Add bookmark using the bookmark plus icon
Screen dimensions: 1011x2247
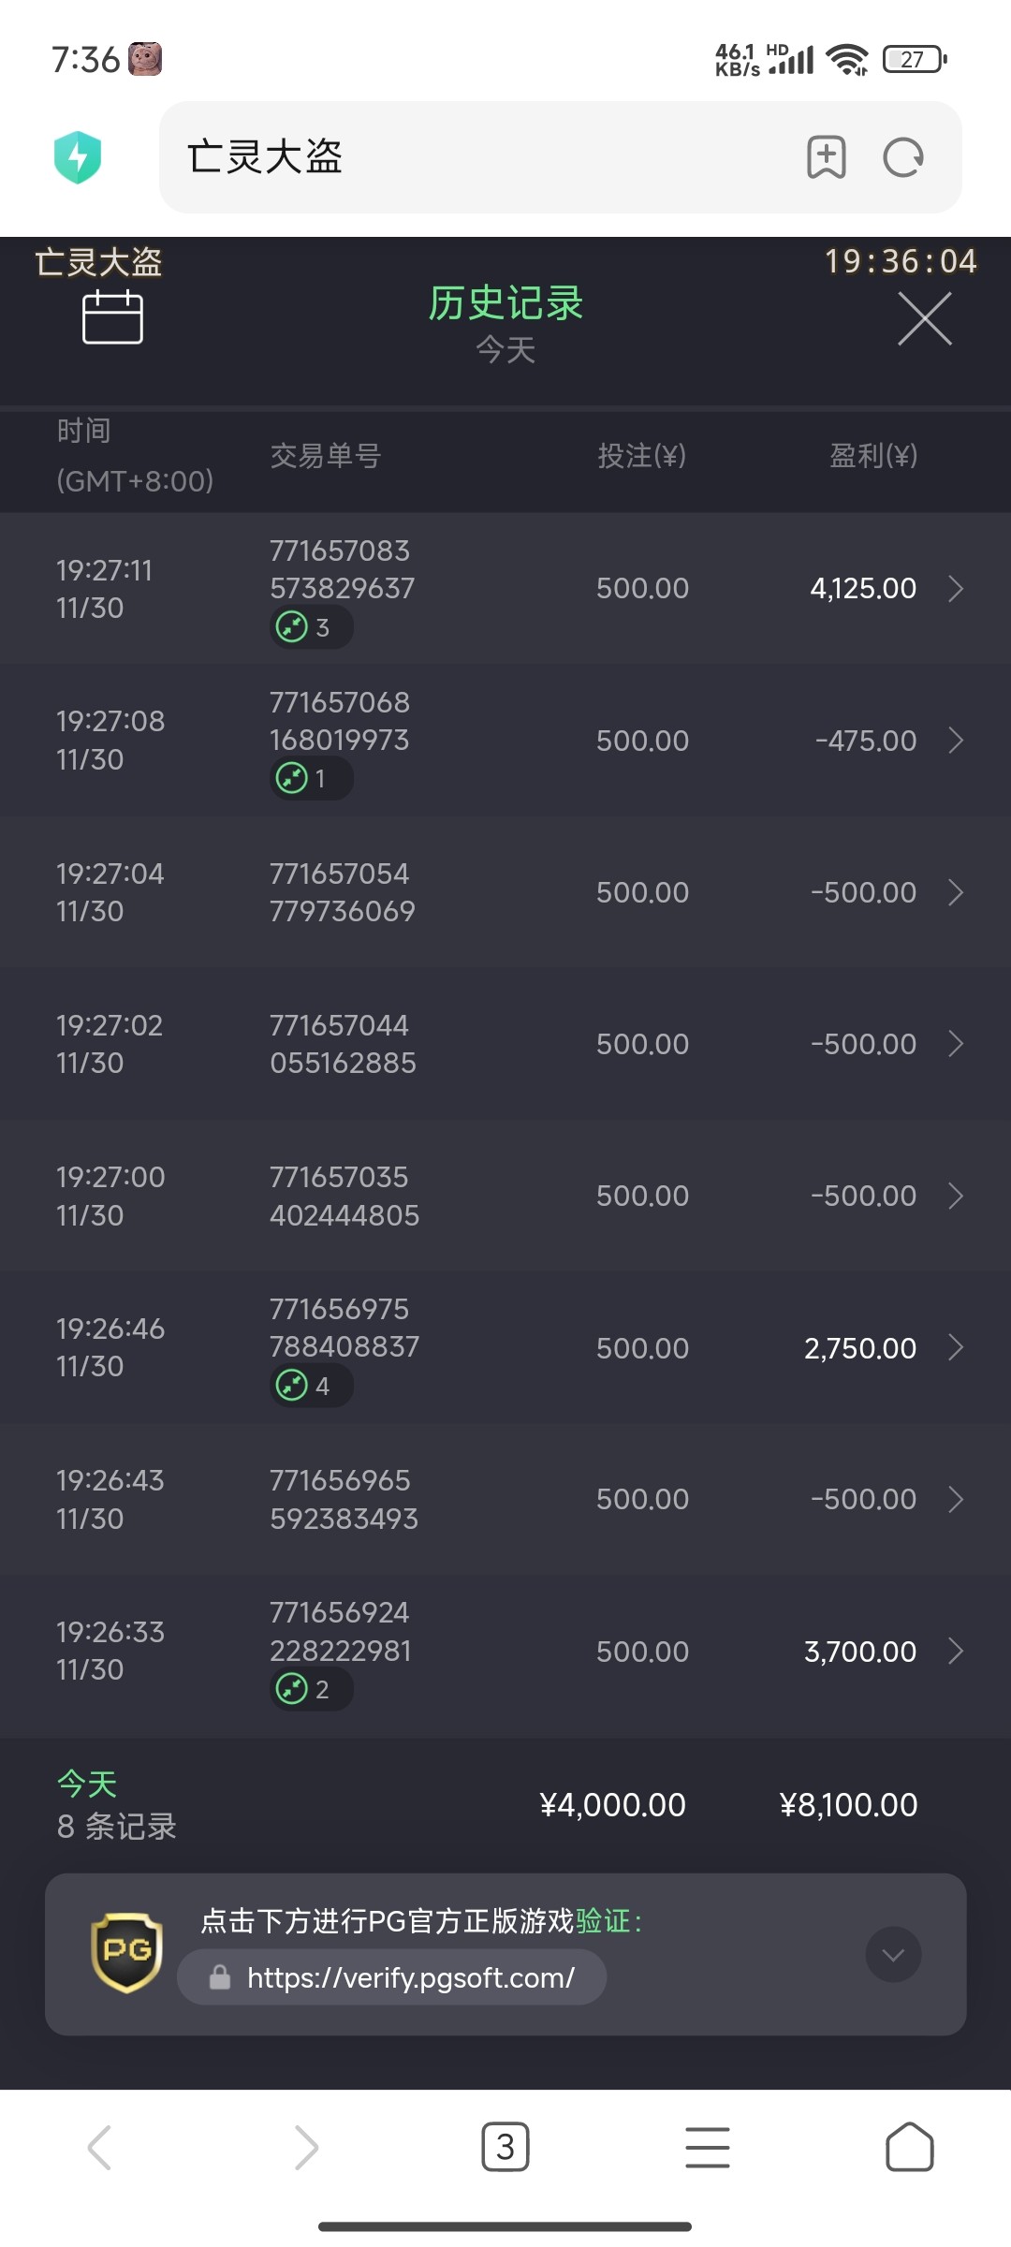click(826, 157)
